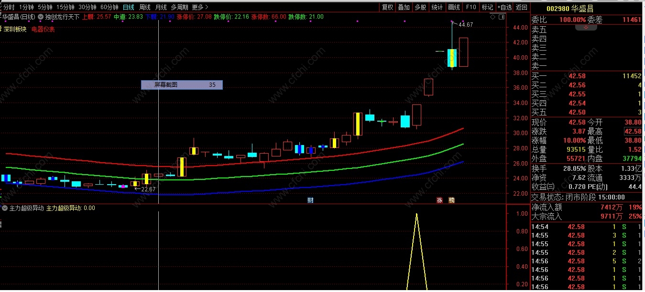Viewport: 645px width, 292px height.
Task: Add stock with +自选 button
Action: 504,7
